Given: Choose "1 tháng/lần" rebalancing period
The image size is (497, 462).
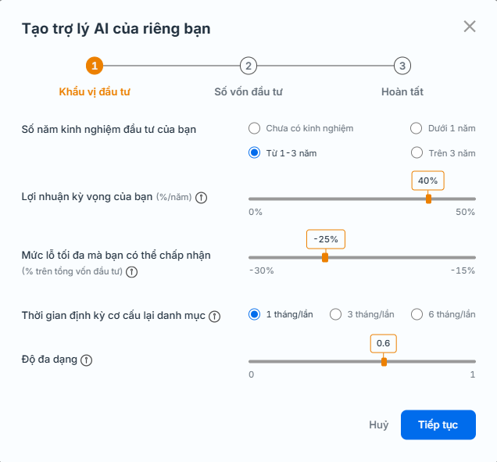Looking at the screenshot, I should coord(254,314).
